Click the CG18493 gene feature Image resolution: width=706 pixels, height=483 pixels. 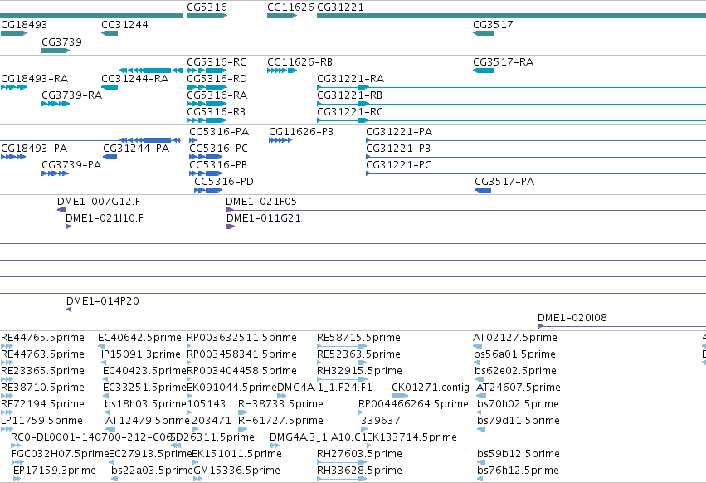tap(14, 33)
